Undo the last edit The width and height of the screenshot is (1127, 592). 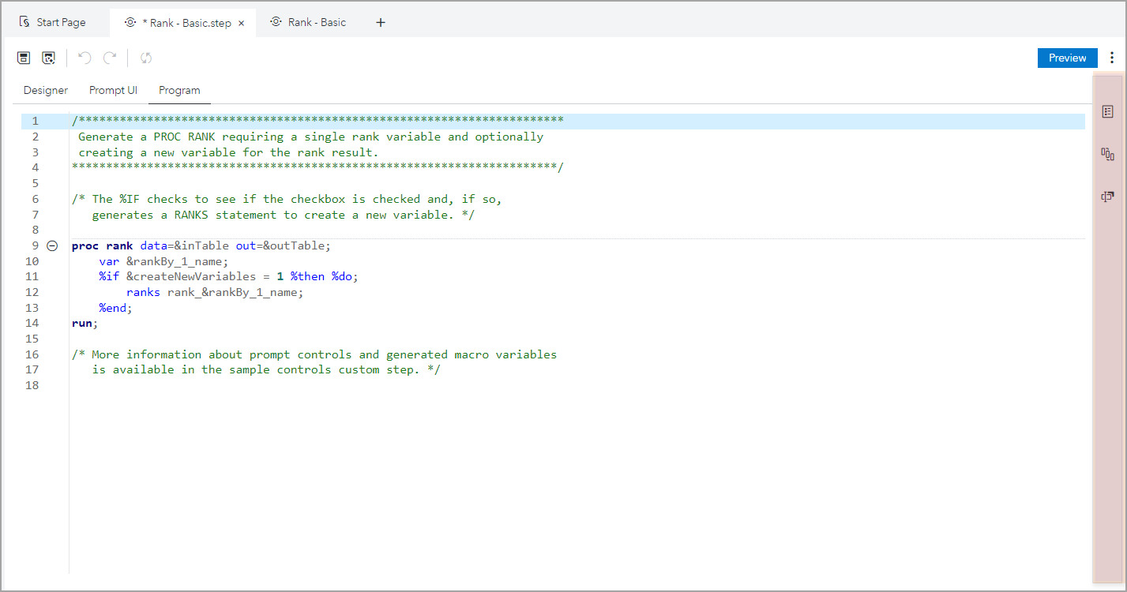pos(85,57)
